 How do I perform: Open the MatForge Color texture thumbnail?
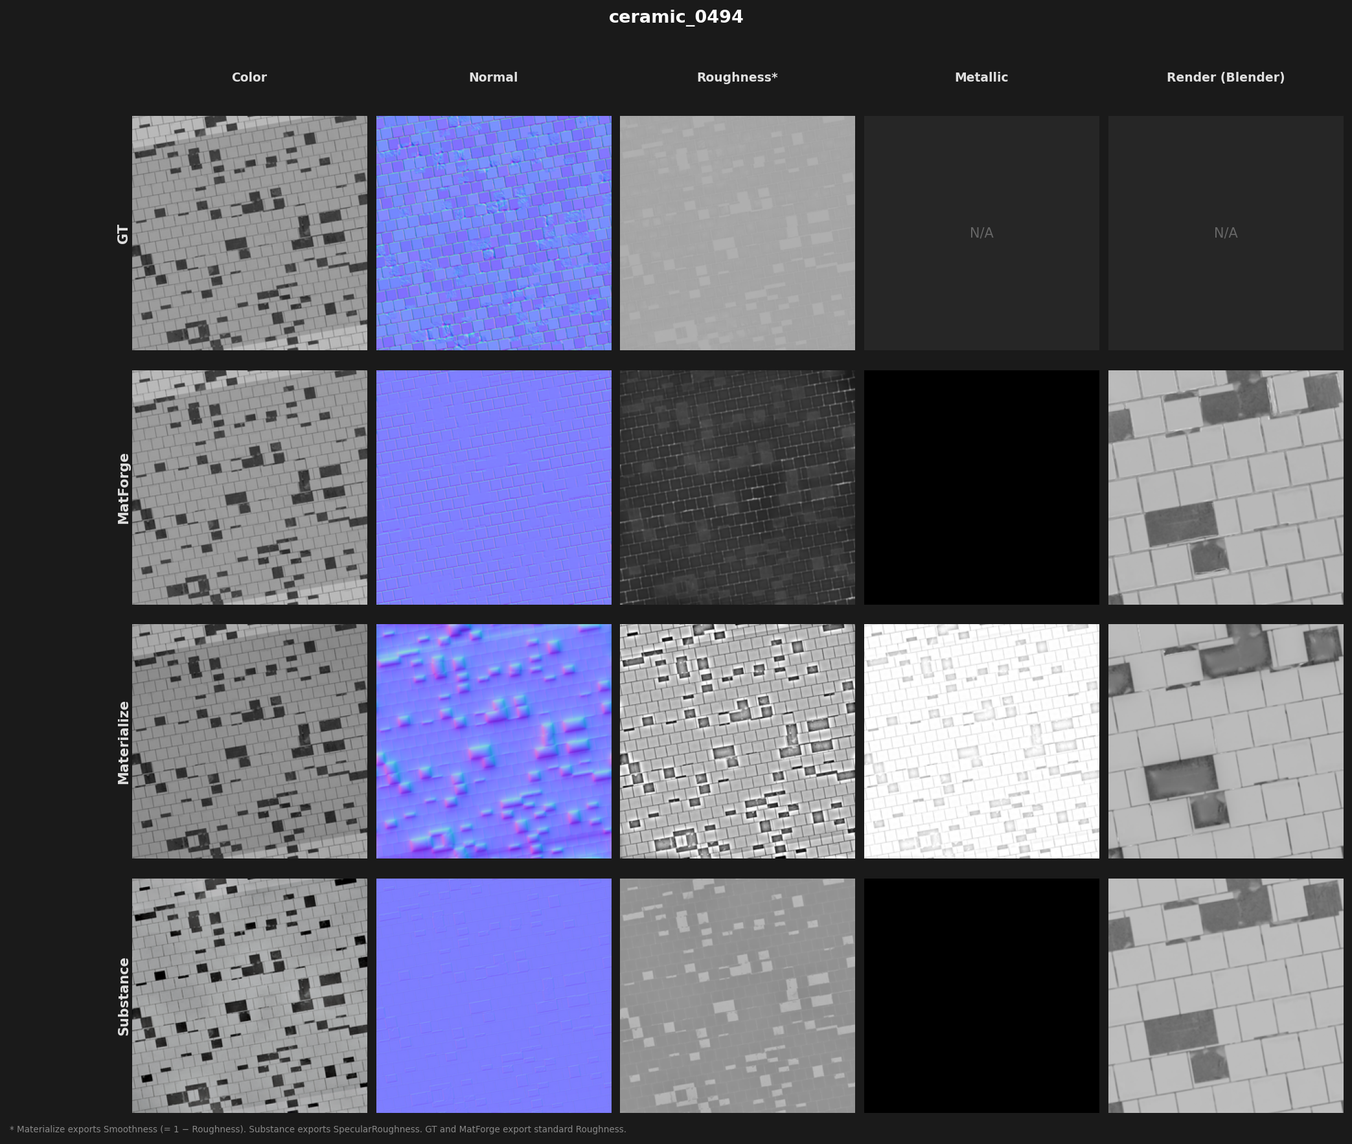tap(249, 487)
